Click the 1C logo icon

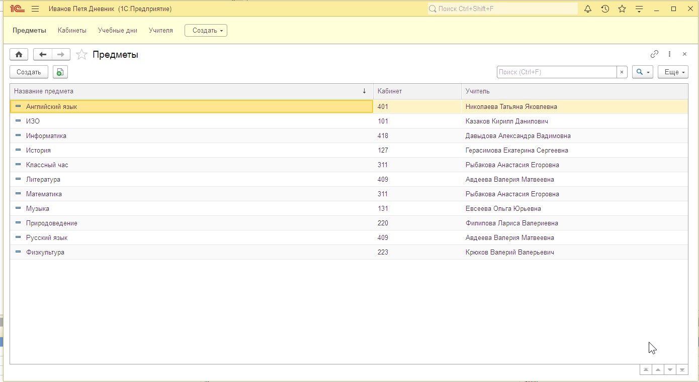pyautogui.click(x=18, y=9)
